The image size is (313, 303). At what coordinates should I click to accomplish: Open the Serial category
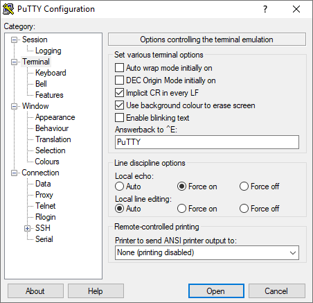[44, 239]
